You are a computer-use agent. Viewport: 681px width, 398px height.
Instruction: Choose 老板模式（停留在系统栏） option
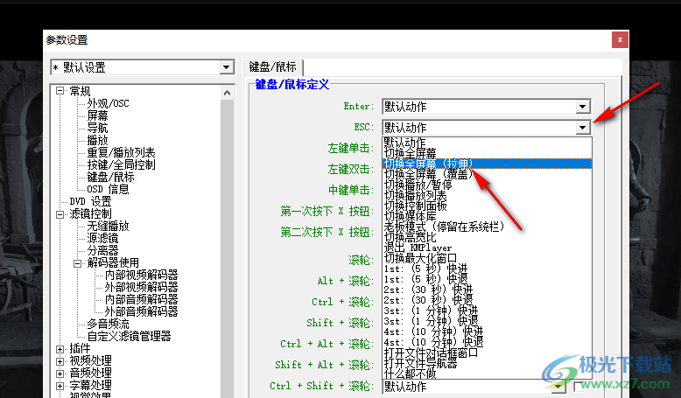[x=487, y=227]
